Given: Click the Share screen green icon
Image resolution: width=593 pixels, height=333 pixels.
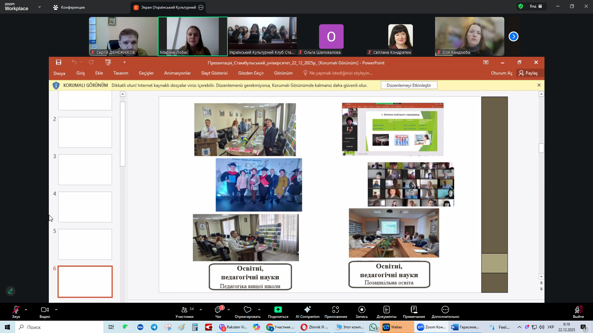Looking at the screenshot, I should (x=278, y=310).
